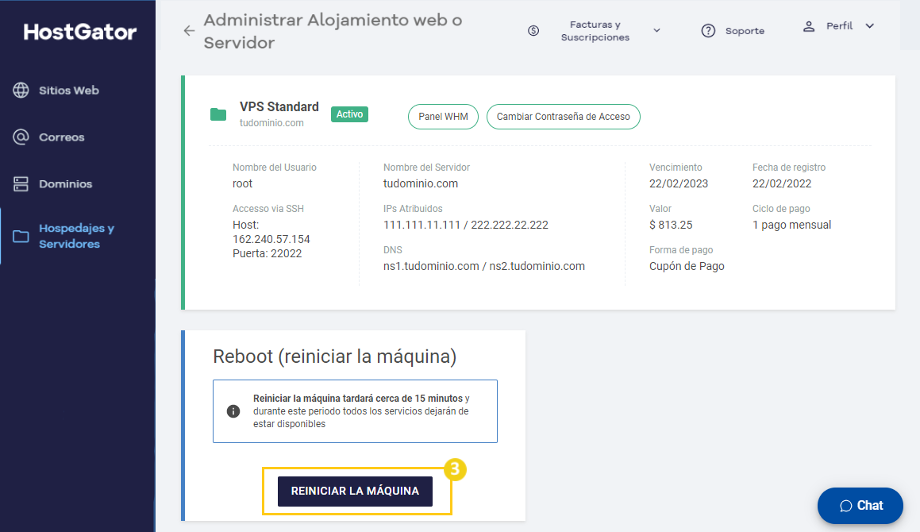Click Valor amount $ 813.25
Viewport: 920px width, 532px height.
click(671, 225)
